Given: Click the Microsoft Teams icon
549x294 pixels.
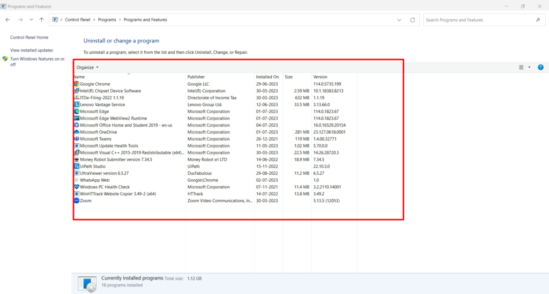Looking at the screenshot, I should pos(77,139).
